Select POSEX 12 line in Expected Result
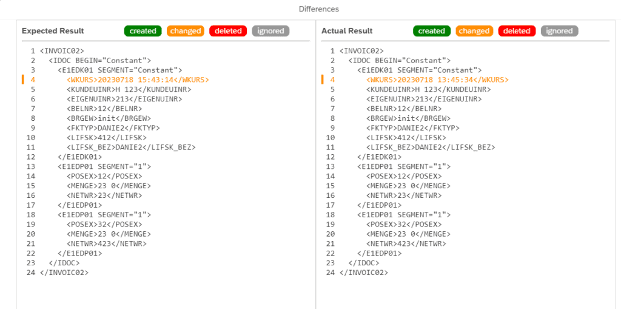Image resolution: width=621 pixels, height=309 pixels. click(x=104, y=176)
